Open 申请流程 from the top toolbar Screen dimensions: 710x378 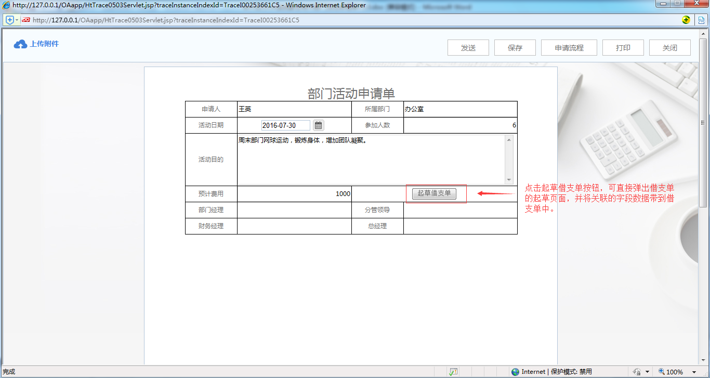(x=569, y=47)
